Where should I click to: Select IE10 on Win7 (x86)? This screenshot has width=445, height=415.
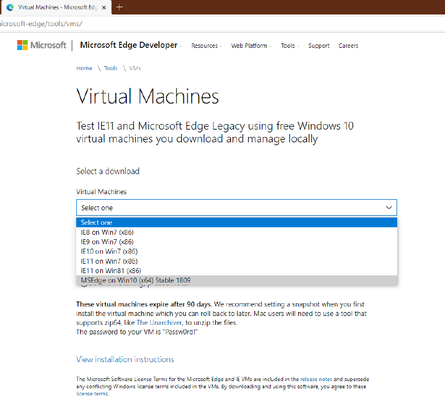236,251
